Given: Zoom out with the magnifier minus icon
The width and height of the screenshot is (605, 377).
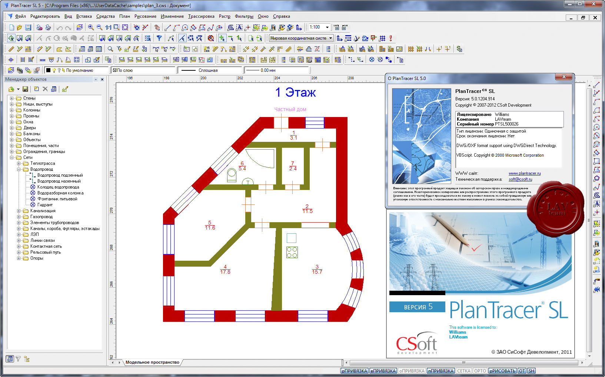Looking at the screenshot, I should (99, 27).
